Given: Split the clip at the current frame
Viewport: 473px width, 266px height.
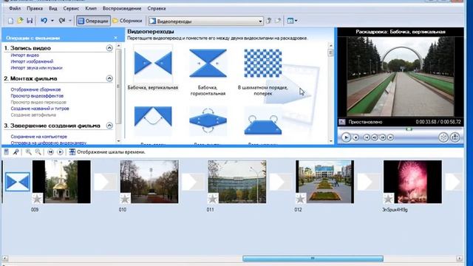Looking at the screenshot, I should (x=443, y=137).
